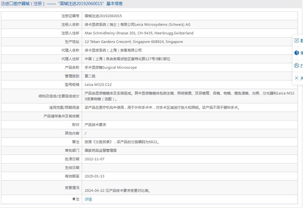The height and width of the screenshot is (208, 303).
Task: Click the validity date 2029-01-13
Action: click(94, 176)
